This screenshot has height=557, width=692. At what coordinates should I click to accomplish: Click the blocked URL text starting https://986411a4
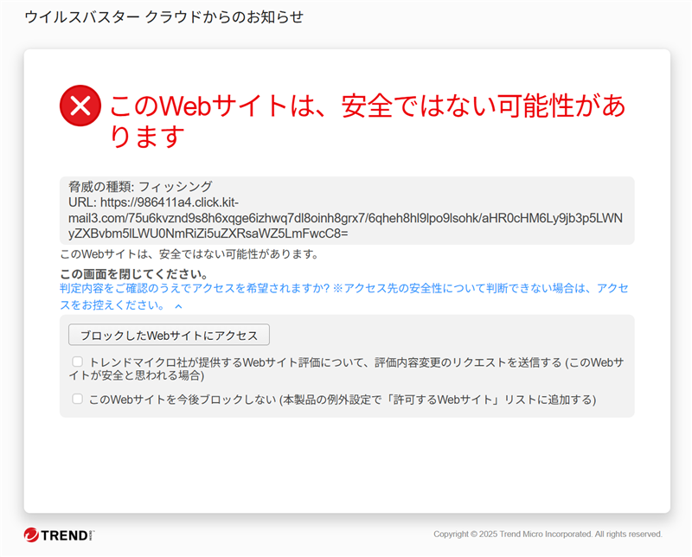point(345,218)
